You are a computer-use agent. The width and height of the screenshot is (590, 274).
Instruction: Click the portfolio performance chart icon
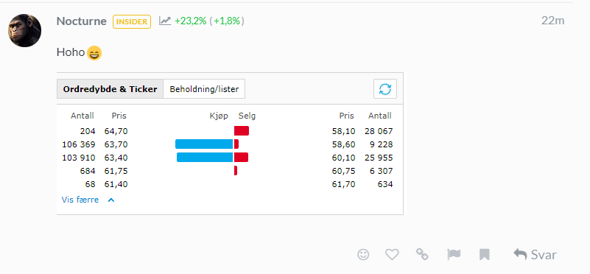[x=165, y=21]
